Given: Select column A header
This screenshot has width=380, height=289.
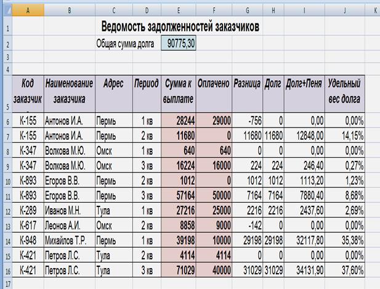Looking at the screenshot, I should click(28, 10).
